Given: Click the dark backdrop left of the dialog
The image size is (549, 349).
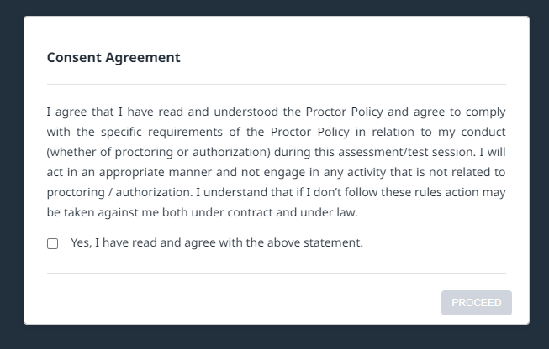Looking at the screenshot, I should click(x=11, y=168).
